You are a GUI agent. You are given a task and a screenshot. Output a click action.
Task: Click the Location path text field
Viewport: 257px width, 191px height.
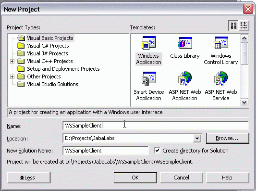[x=128, y=139]
